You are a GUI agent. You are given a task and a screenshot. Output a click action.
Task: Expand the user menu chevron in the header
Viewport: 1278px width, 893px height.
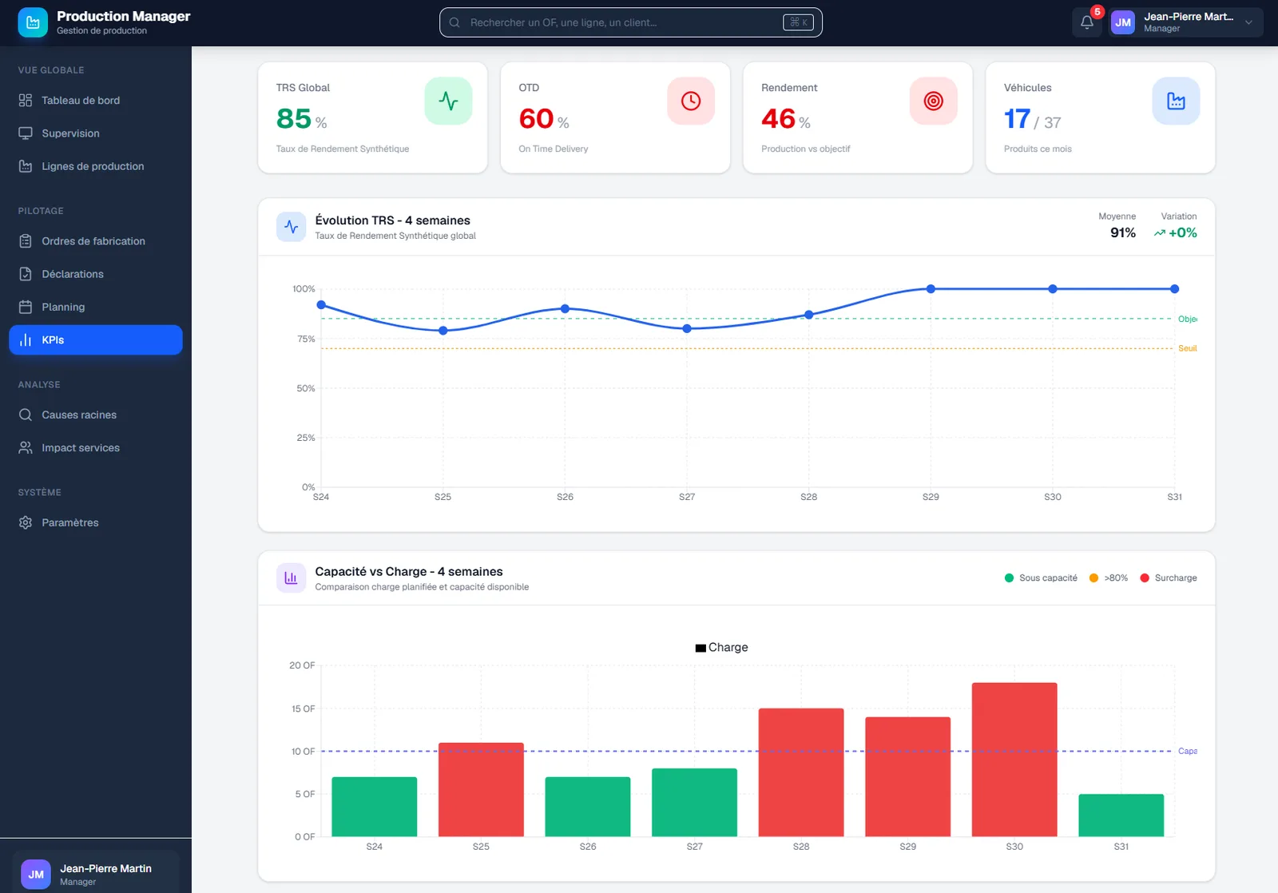click(x=1248, y=22)
